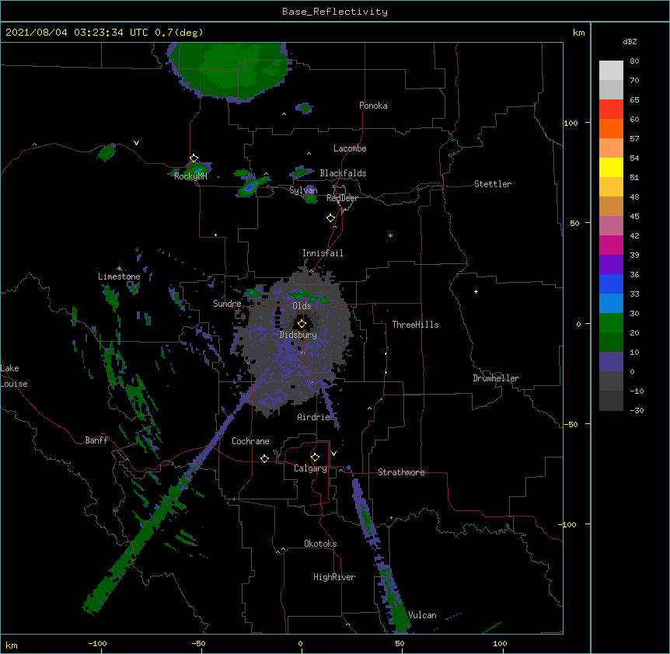This screenshot has height=654, width=670.
Task: Click the white plus marker west of Stettler area
Action: [x=476, y=291]
